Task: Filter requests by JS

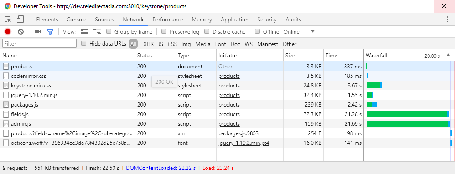Action: 161,44
